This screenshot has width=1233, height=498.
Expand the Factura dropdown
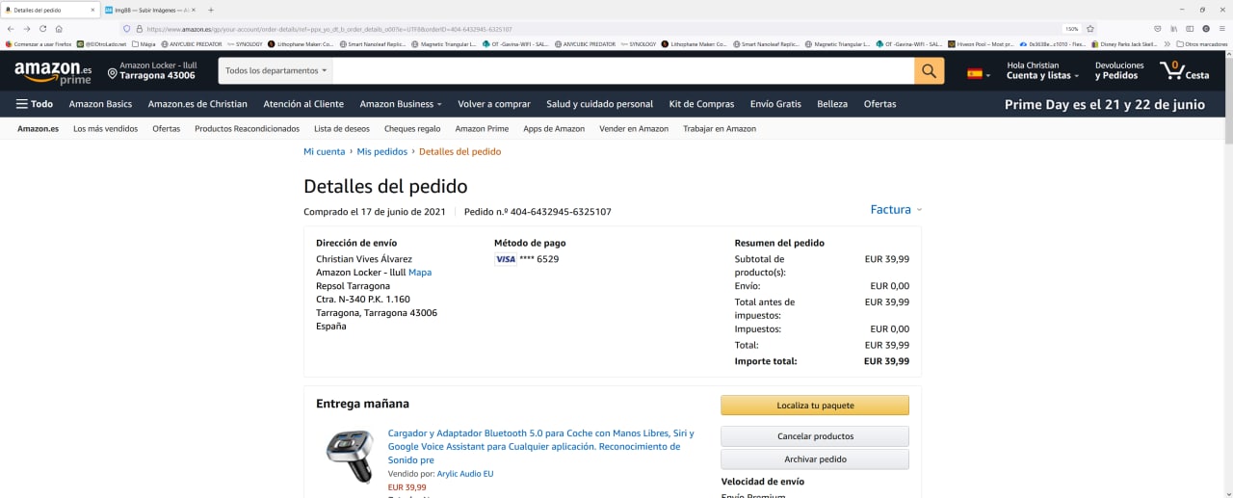pyautogui.click(x=896, y=210)
